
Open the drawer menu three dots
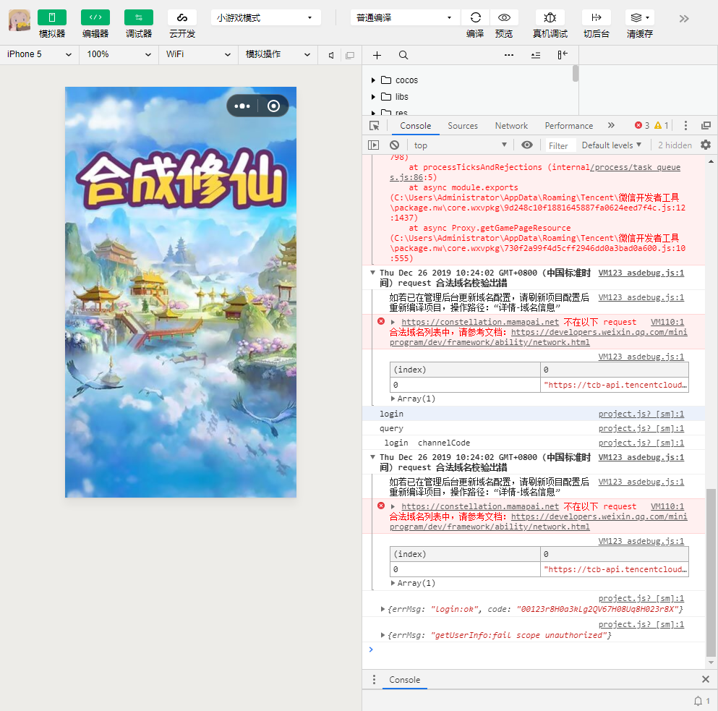(x=374, y=679)
